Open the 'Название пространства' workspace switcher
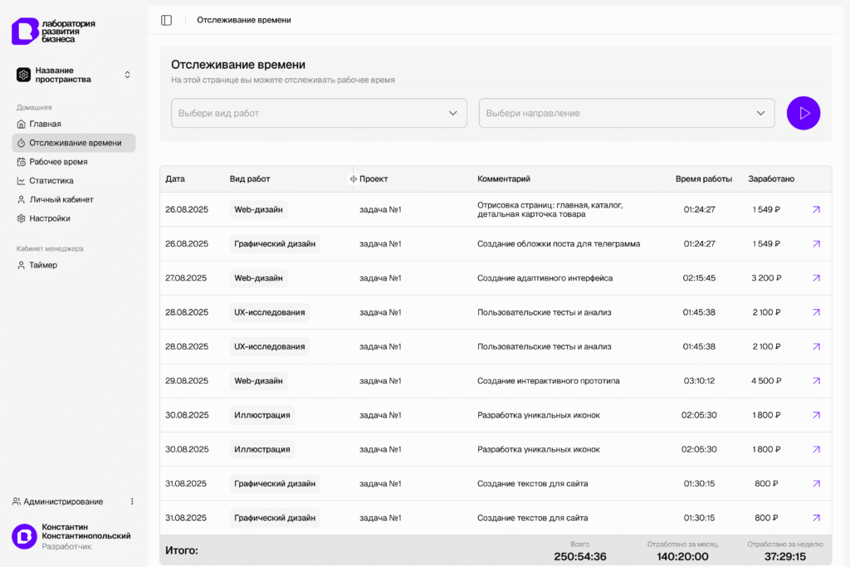The width and height of the screenshot is (850, 567). tap(73, 75)
